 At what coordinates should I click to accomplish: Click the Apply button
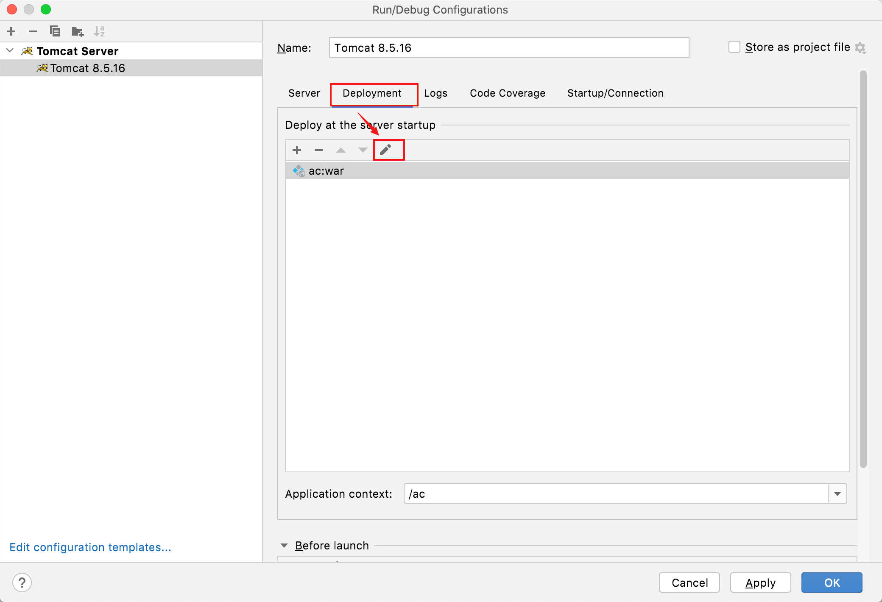[761, 582]
